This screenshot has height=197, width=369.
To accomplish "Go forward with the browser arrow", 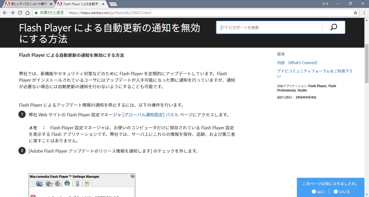I will (x=12, y=13).
